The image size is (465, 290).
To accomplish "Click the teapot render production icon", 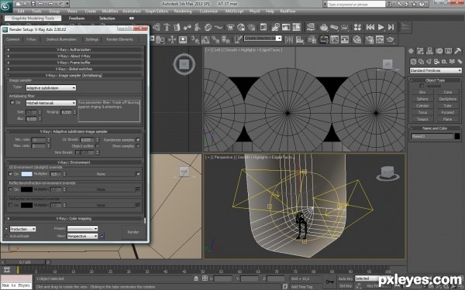I will click(391, 39).
